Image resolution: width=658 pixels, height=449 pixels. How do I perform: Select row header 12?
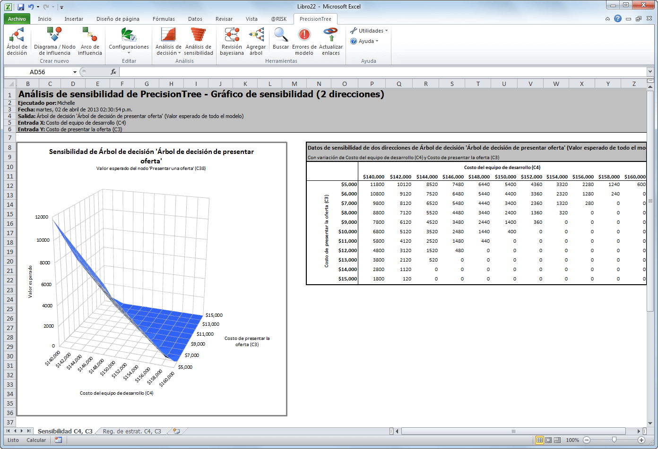(x=9, y=185)
